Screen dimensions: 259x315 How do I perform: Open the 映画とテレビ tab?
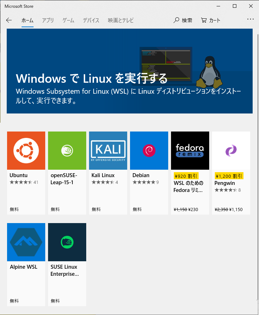[120, 20]
